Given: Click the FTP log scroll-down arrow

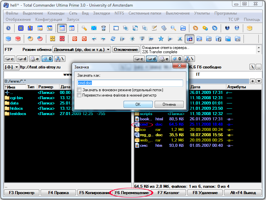Looking at the screenshot, I should click(259, 52).
